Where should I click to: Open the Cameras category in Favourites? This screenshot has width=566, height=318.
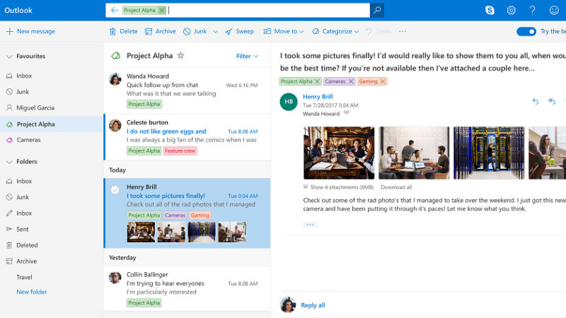pos(28,140)
